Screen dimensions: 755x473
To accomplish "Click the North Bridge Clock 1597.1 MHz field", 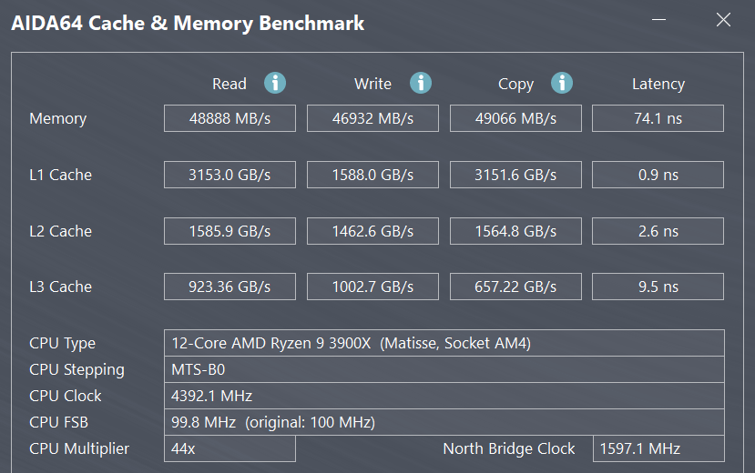I will [658, 448].
